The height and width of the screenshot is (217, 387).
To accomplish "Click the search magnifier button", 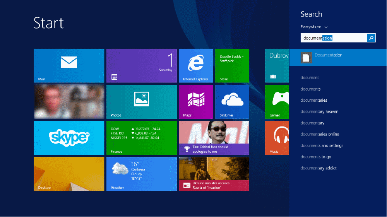I will [371, 38].
